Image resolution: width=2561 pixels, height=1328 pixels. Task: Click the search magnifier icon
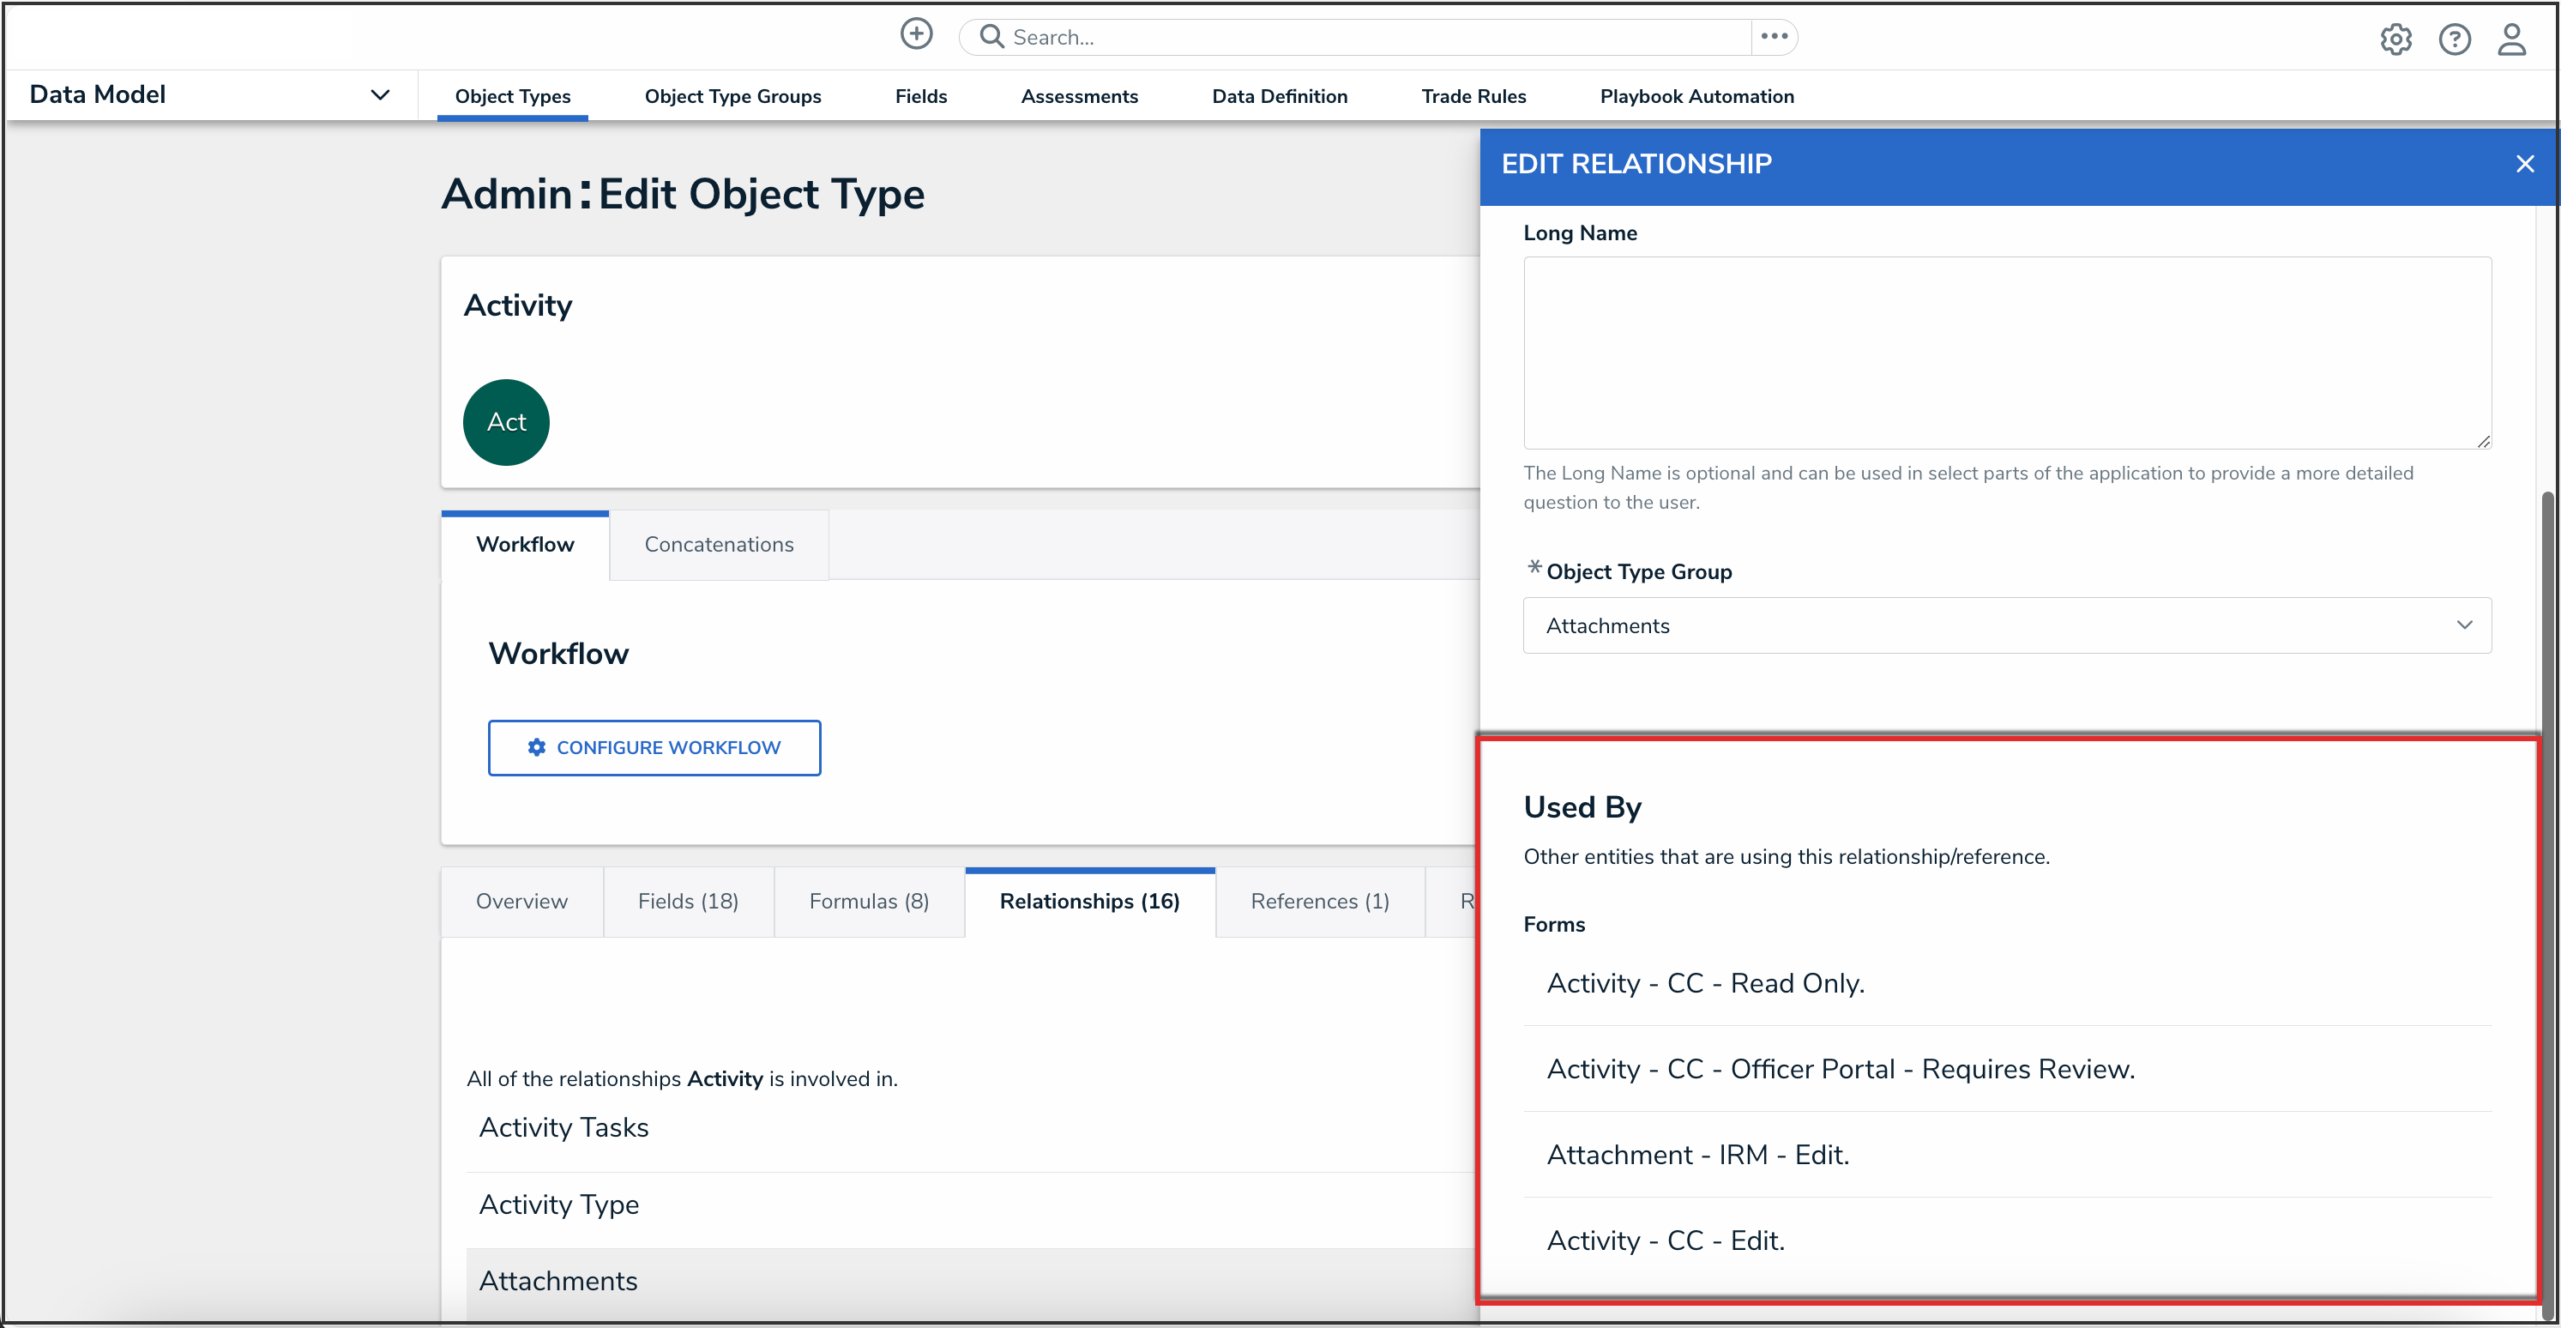[991, 37]
